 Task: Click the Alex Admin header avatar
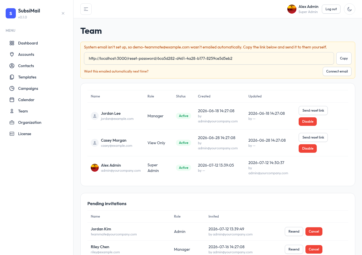(x=292, y=9)
